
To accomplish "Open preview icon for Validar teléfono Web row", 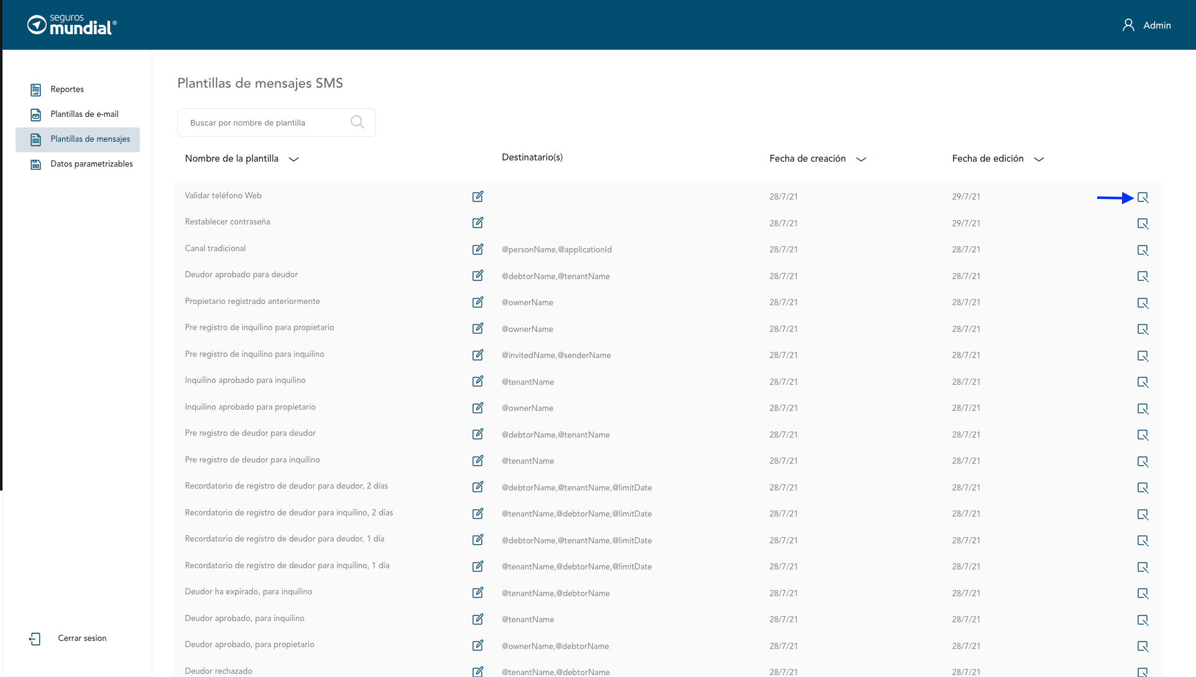I will pos(1143,198).
